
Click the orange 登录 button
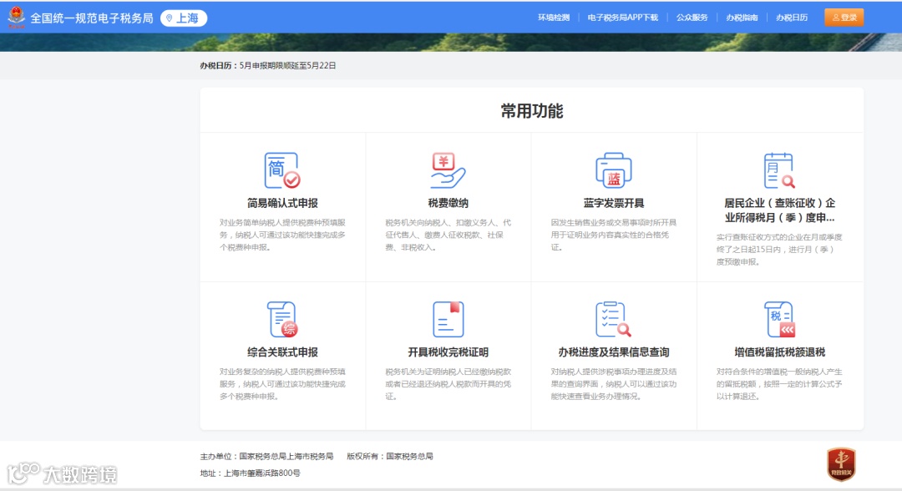click(x=844, y=18)
